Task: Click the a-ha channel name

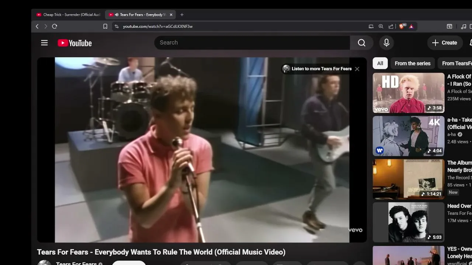Action: [452, 135]
